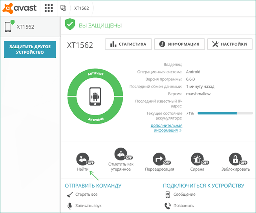Screen dimensions: 256x213
Task: Click the broom icon for Стереть все
Action: click(x=70, y=195)
